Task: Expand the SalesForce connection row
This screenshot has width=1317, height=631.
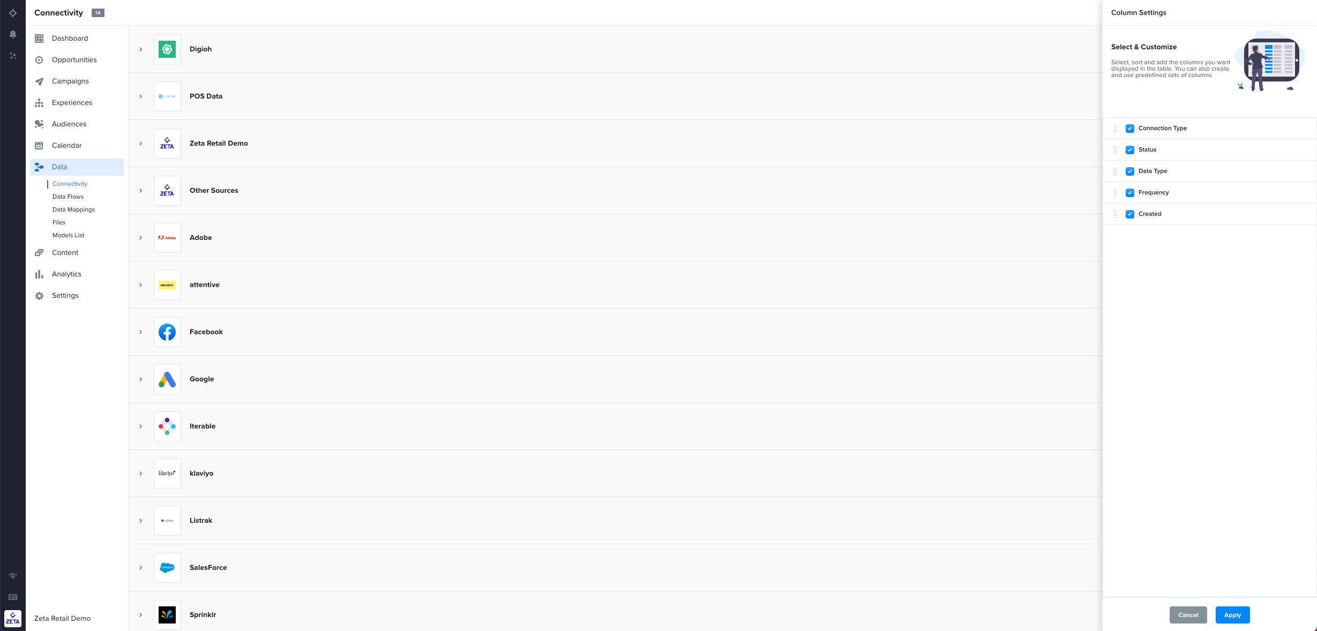Action: tap(141, 568)
